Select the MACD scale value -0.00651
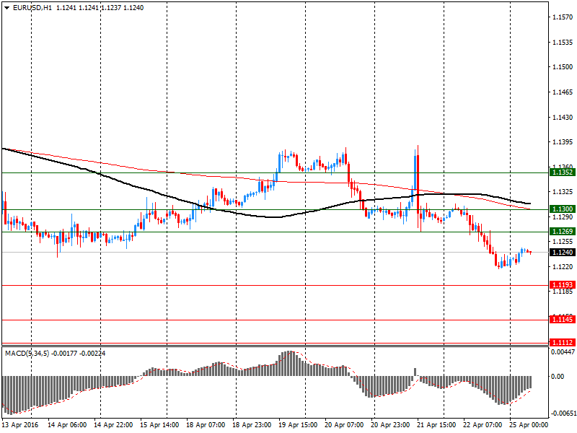The height and width of the screenshot is (433, 577). point(563,413)
